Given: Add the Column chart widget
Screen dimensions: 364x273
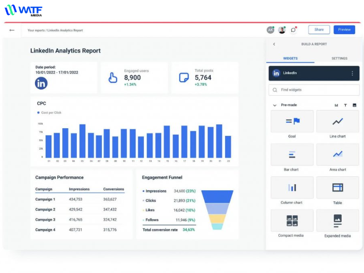Looking at the screenshot, I should pyautogui.click(x=292, y=187).
